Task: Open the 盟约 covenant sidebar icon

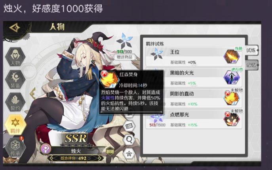Action: click(x=15, y=102)
